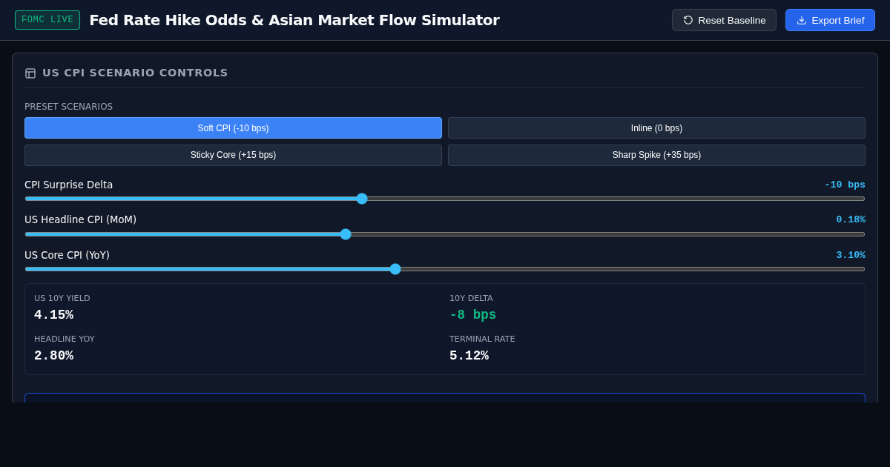Screen dimensions: 890x467
Task: Select the Soft CPI (-10 bps) preset
Action: click(233, 128)
